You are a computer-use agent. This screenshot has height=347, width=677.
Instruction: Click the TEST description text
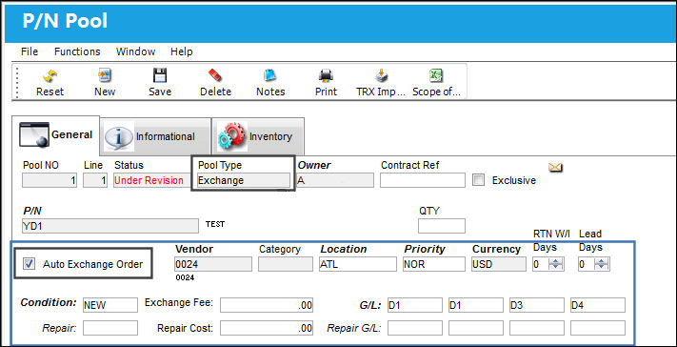coord(215,224)
